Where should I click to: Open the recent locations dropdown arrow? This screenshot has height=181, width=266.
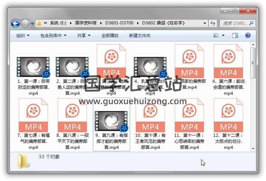(32, 24)
